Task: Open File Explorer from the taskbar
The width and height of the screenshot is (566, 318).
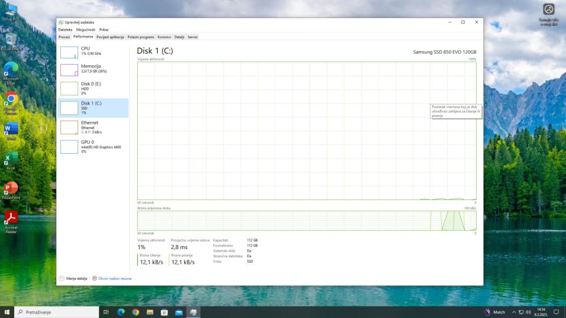Action: (150, 312)
